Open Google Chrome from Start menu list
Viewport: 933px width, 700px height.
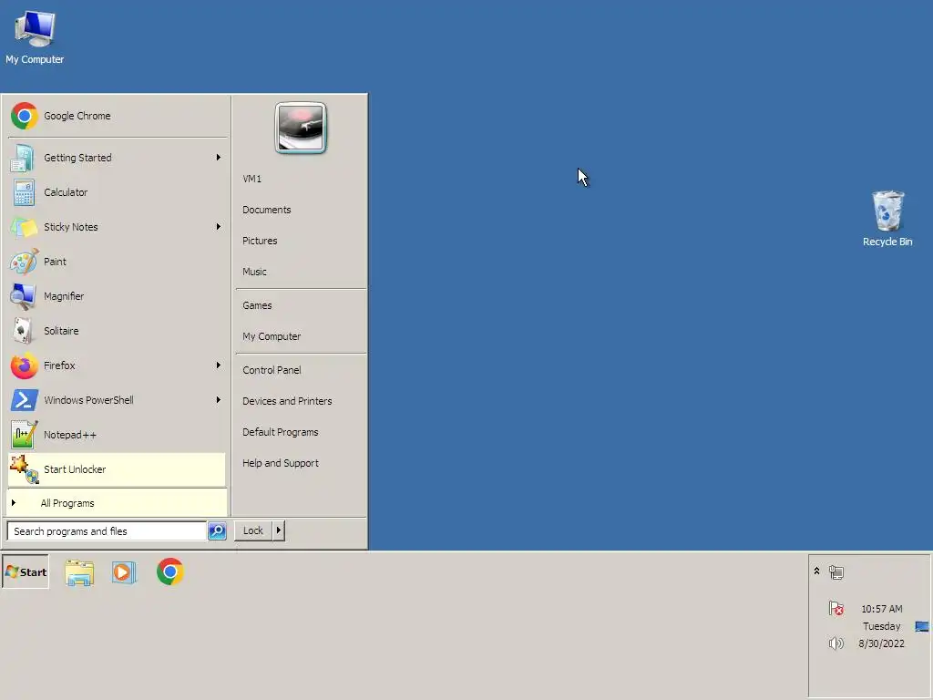tap(117, 116)
